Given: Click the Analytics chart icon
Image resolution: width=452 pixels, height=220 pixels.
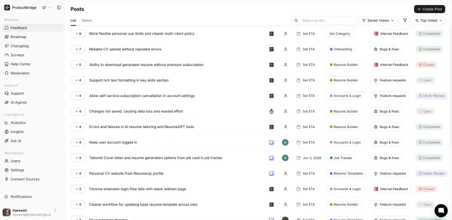Looking at the screenshot, I should coord(7,122).
